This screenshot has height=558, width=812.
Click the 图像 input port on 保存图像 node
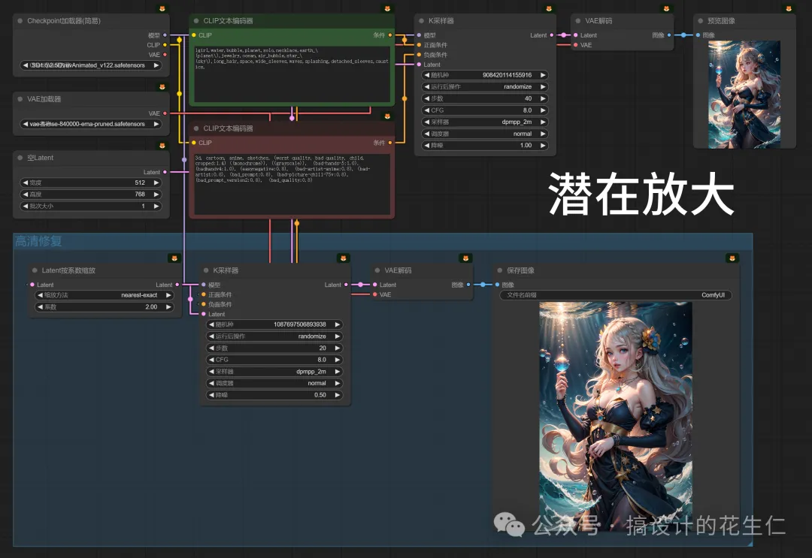497,285
